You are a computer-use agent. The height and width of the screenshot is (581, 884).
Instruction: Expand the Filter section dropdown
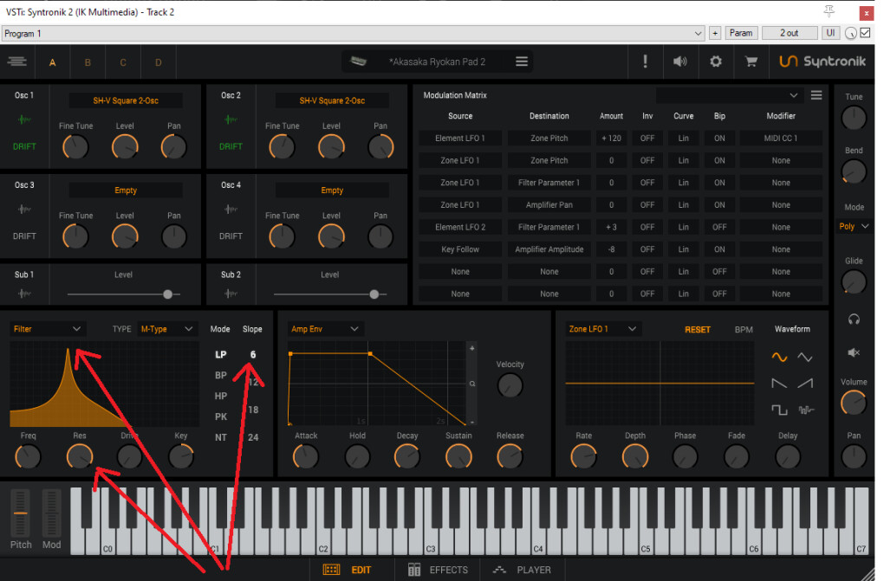[48, 328]
